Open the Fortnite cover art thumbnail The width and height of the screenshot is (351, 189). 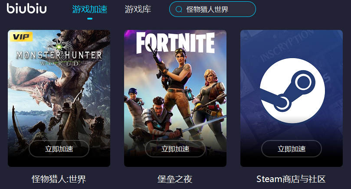(x=175, y=98)
